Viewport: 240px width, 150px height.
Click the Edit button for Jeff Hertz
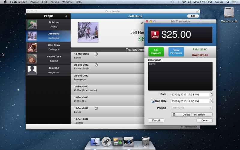[x=193, y=16]
